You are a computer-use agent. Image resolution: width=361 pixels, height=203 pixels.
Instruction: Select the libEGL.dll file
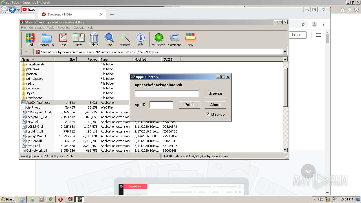[32, 122]
